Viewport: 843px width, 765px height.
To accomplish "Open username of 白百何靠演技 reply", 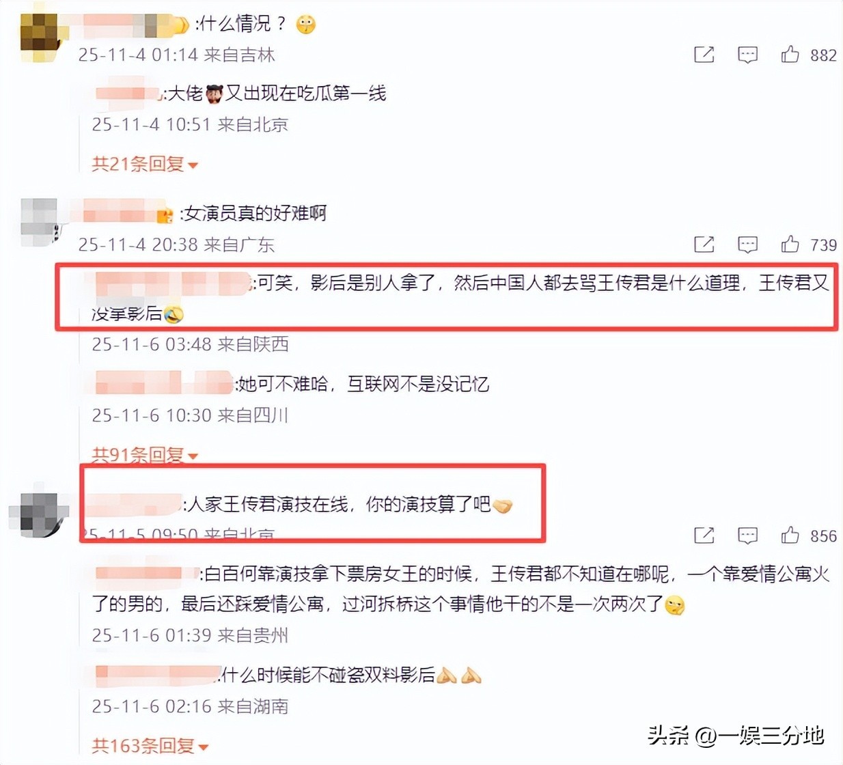I will point(146,574).
